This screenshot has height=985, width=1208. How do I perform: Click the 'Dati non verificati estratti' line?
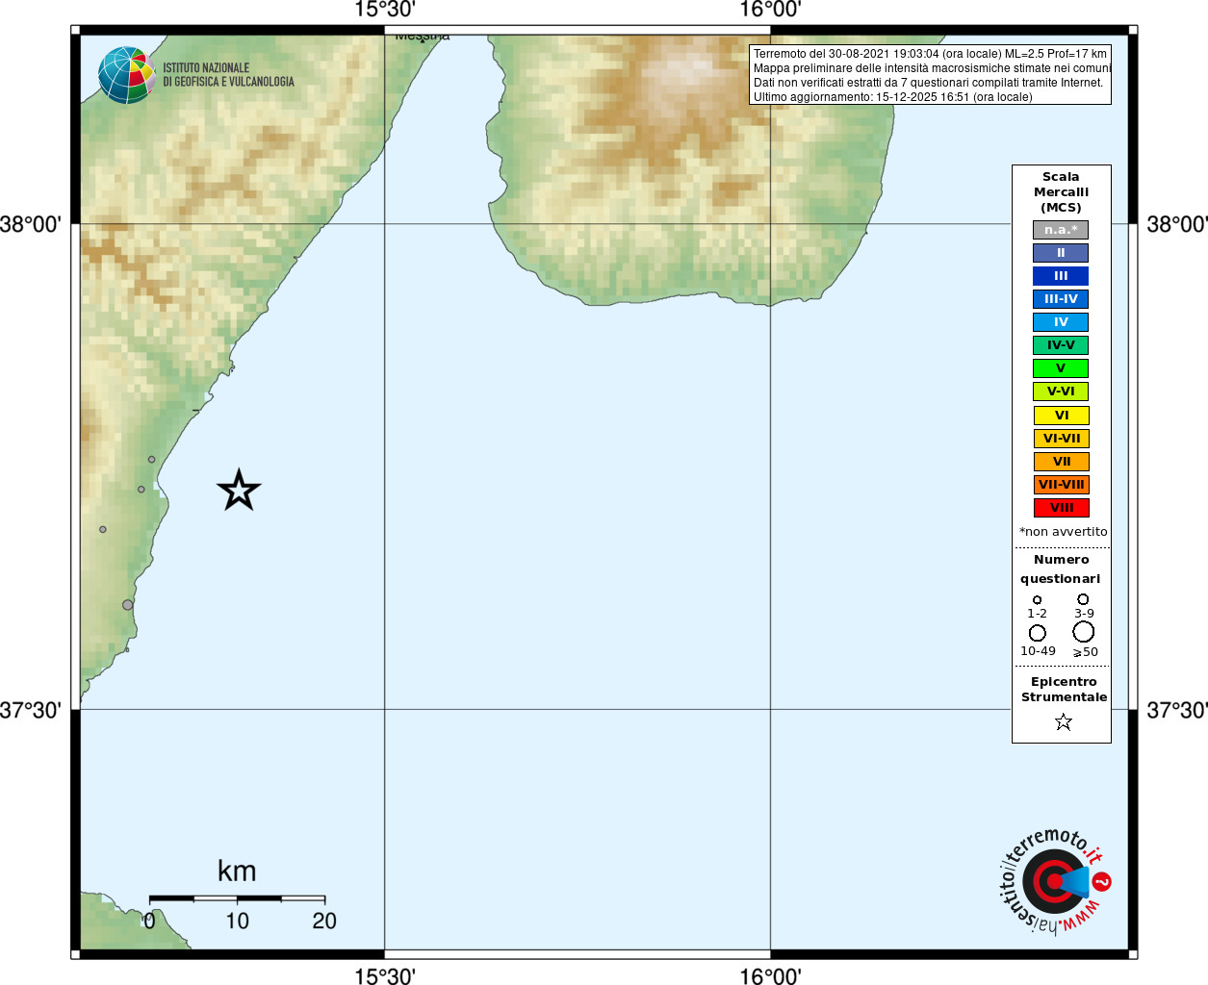[x=928, y=83]
